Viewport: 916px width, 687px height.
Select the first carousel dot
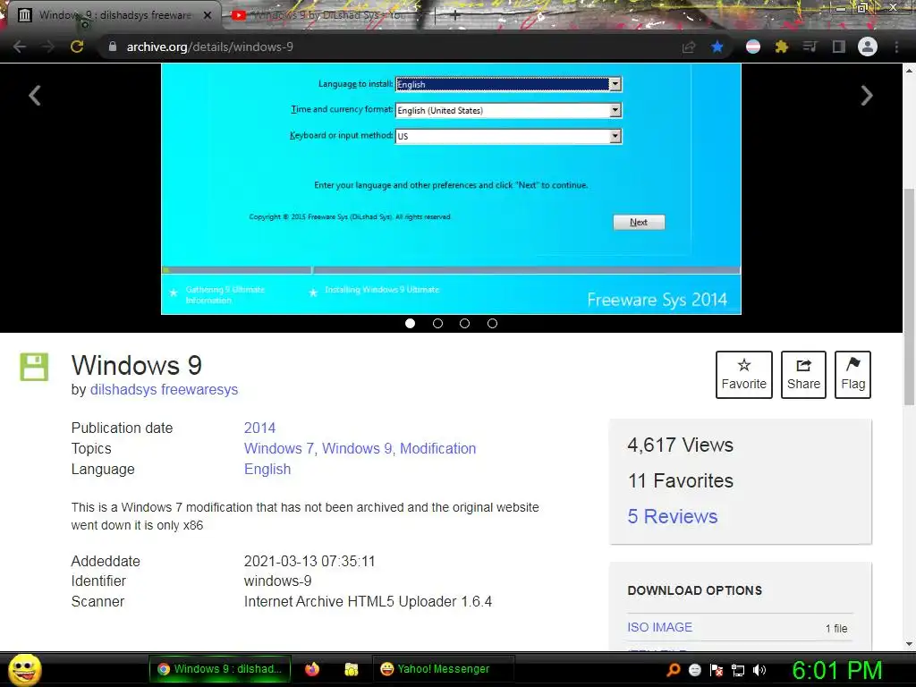[x=410, y=323]
